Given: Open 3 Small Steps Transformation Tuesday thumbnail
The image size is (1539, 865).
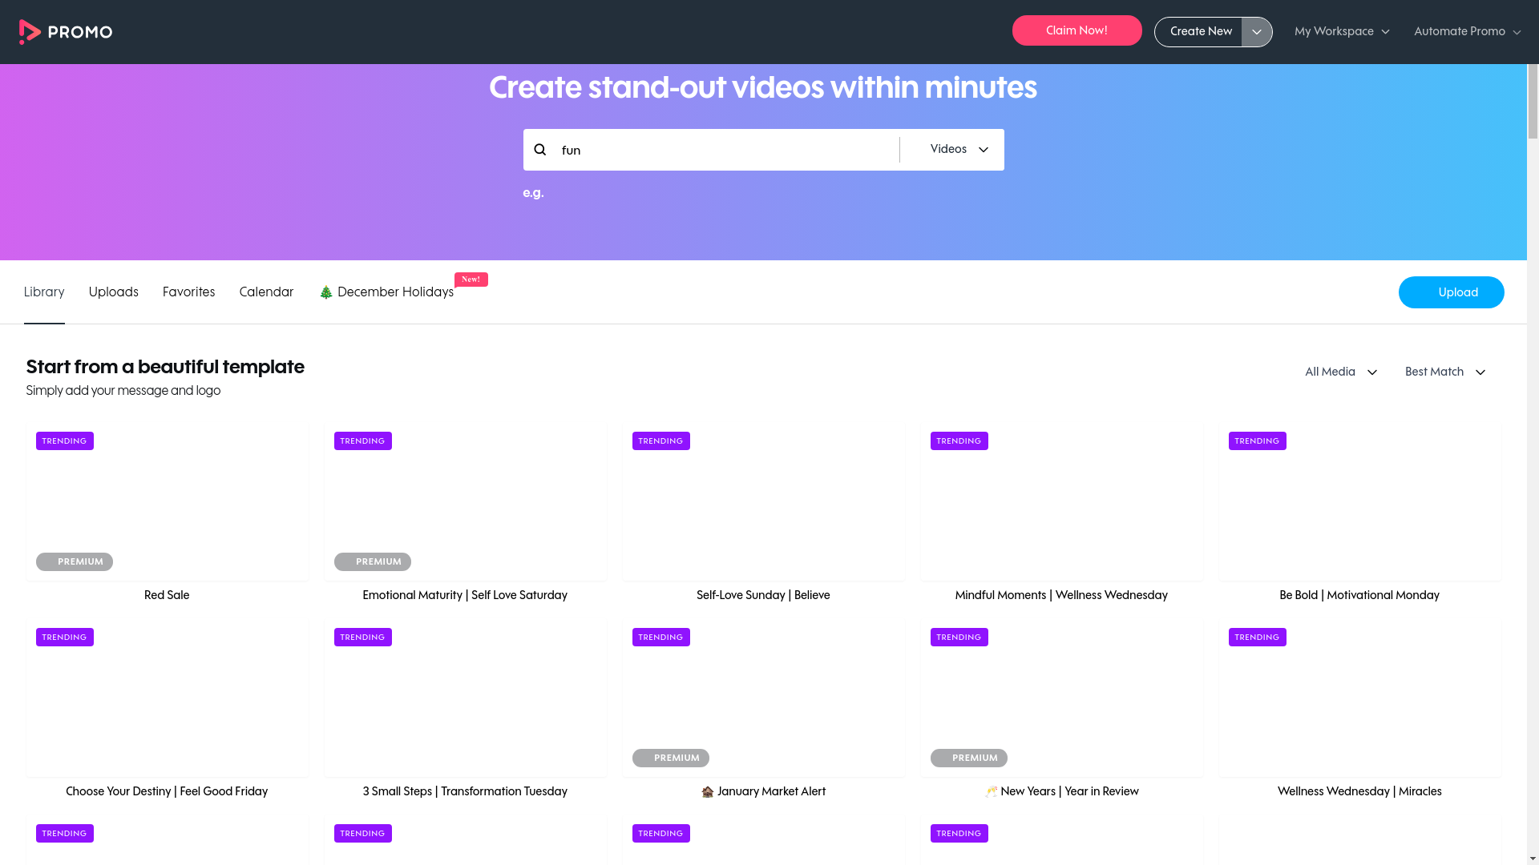Looking at the screenshot, I should (x=465, y=698).
